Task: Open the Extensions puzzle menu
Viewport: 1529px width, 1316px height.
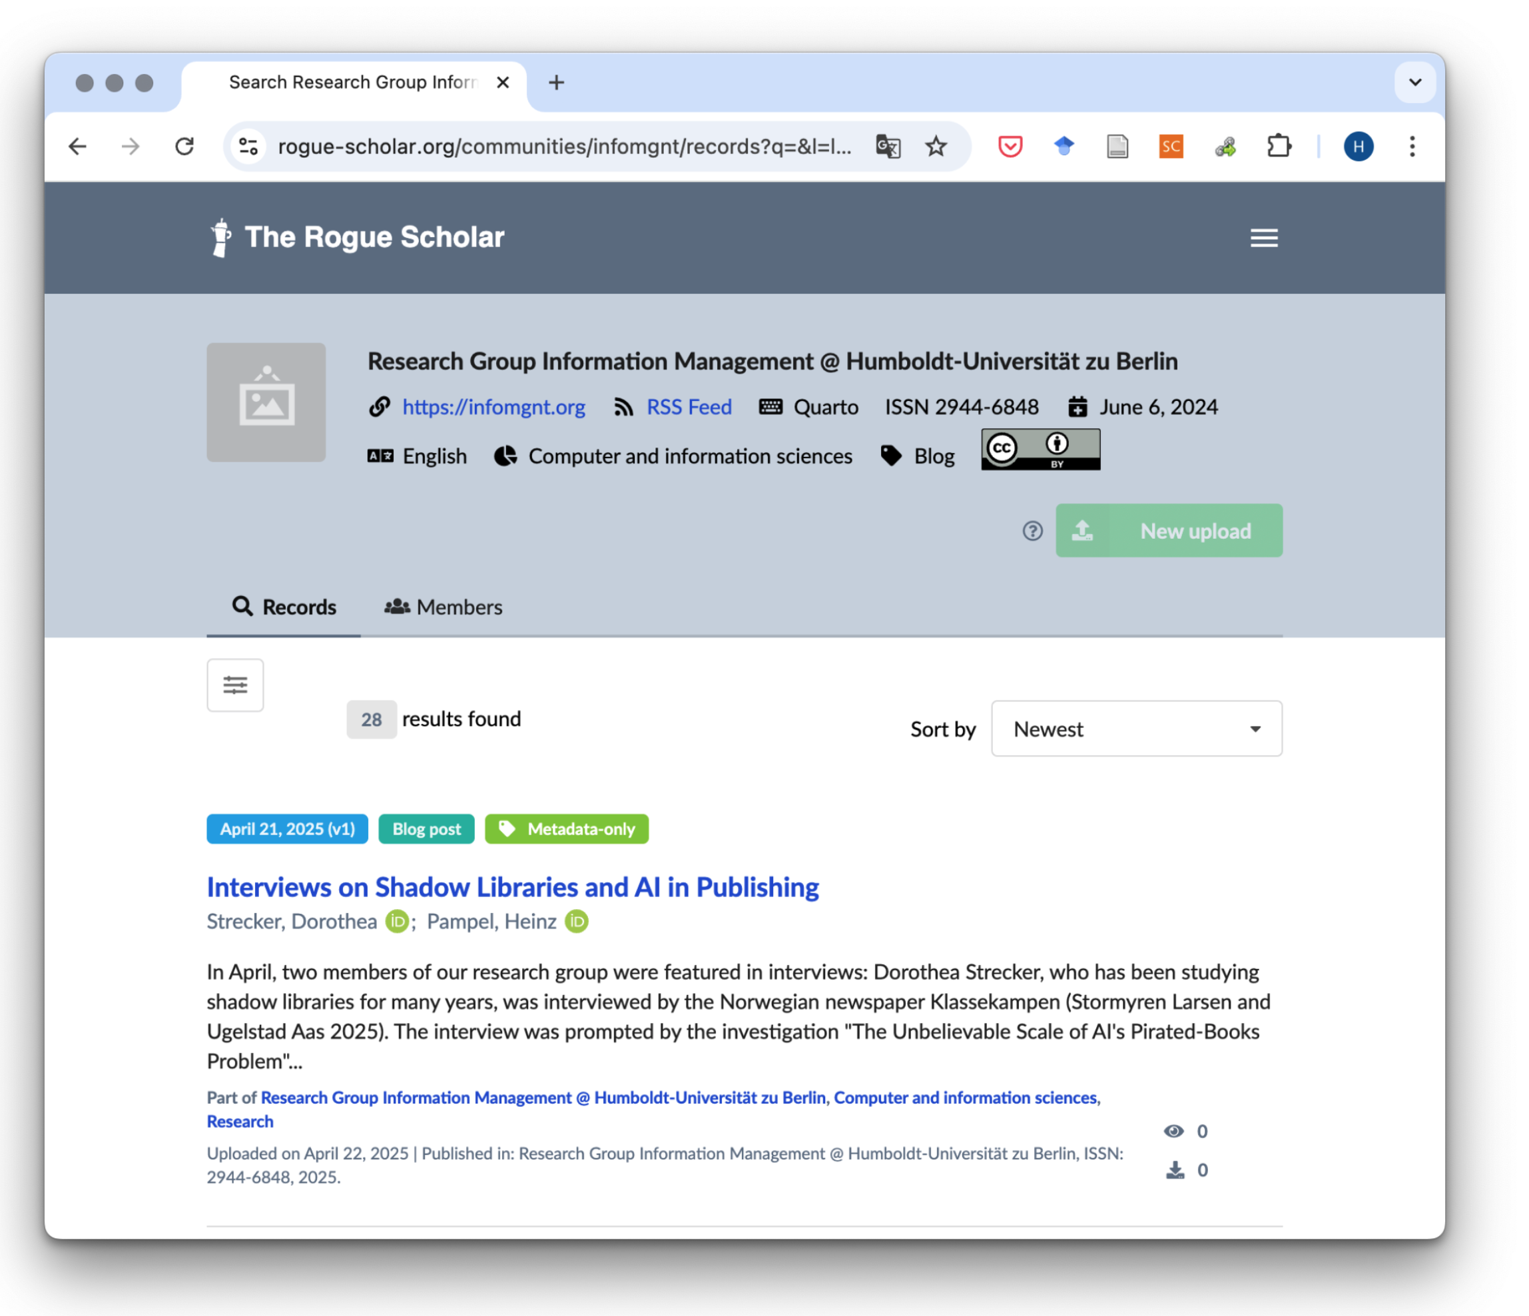Action: 1279,146
